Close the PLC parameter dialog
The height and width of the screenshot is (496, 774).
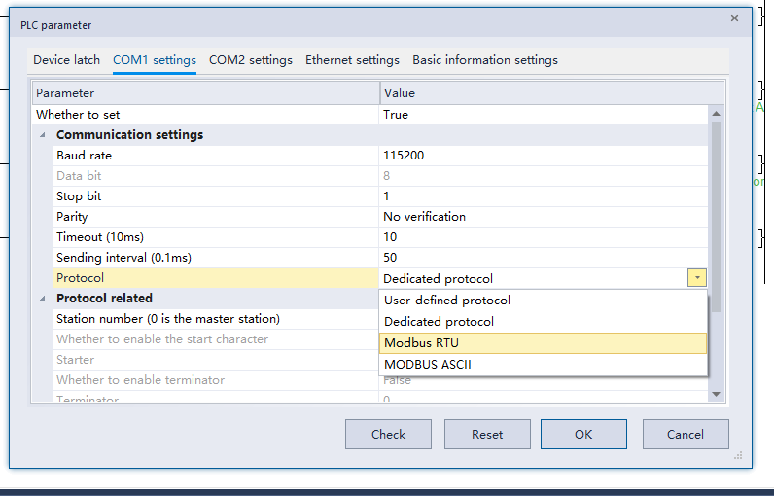(x=733, y=18)
